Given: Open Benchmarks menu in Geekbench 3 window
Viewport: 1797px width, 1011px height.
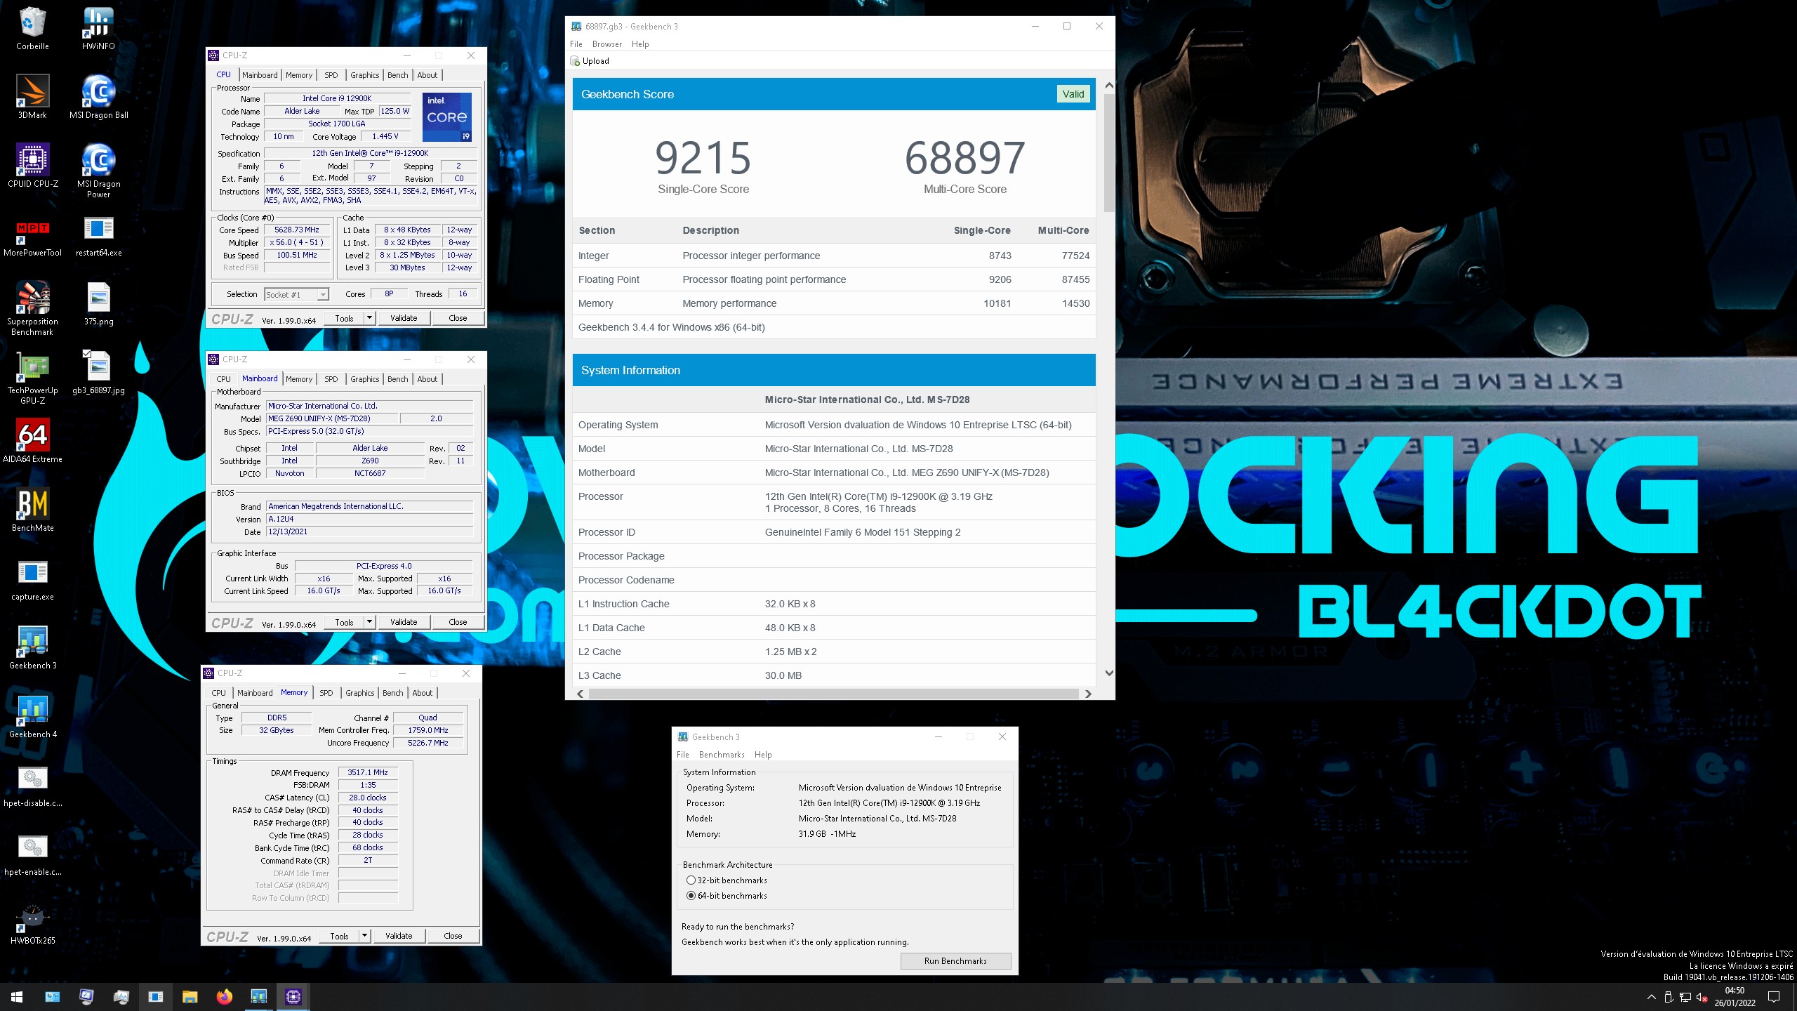Looking at the screenshot, I should click(722, 755).
